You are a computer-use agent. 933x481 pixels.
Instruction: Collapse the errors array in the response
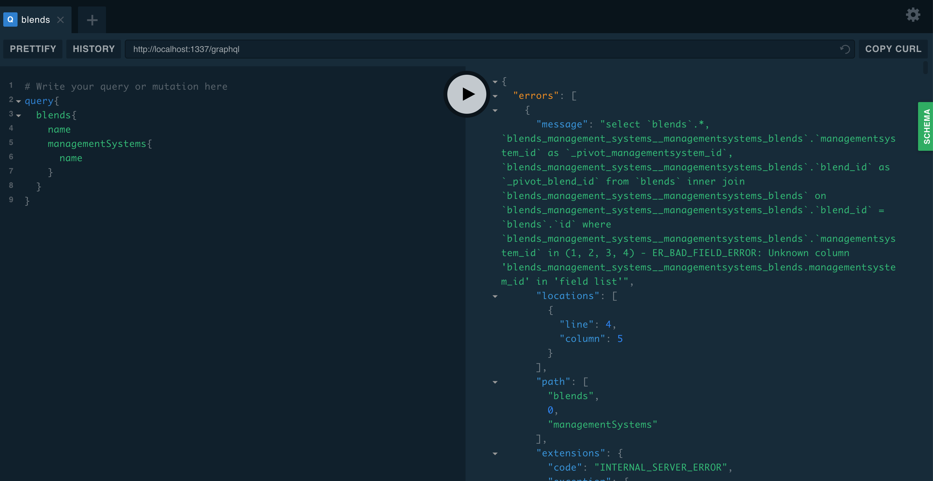495,96
